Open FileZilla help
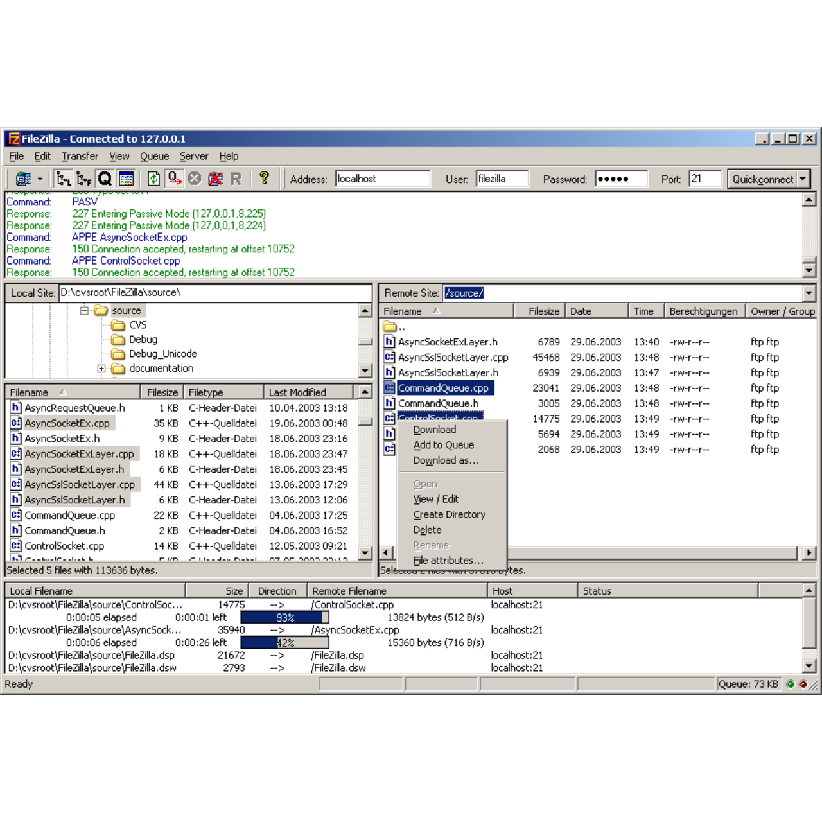 [263, 179]
